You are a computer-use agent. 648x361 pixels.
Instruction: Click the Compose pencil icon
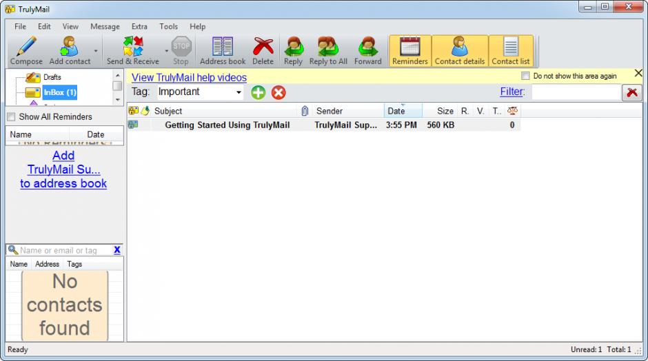[26, 46]
